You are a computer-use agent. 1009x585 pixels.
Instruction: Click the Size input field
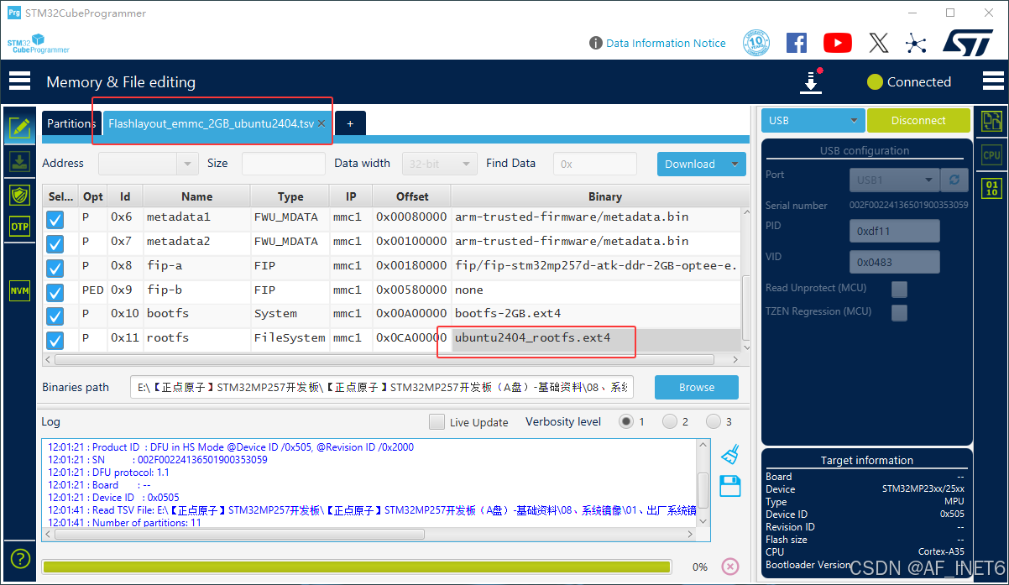[x=284, y=164]
